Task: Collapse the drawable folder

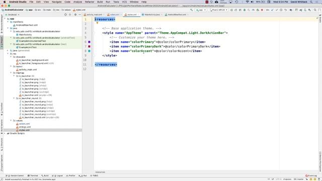Action: click(11, 57)
